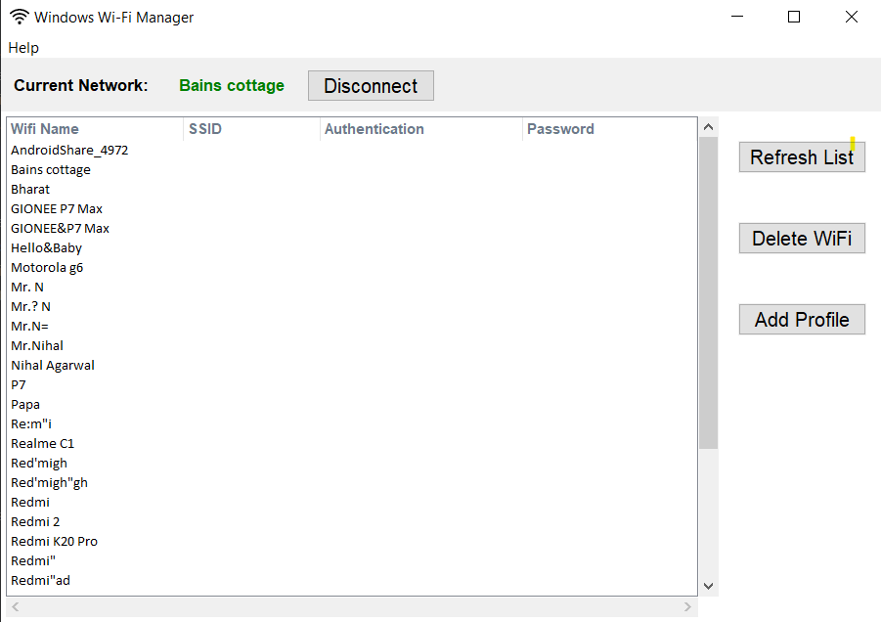Click the Wi-Fi icon in title bar
The width and height of the screenshot is (881, 622).
coord(20,17)
